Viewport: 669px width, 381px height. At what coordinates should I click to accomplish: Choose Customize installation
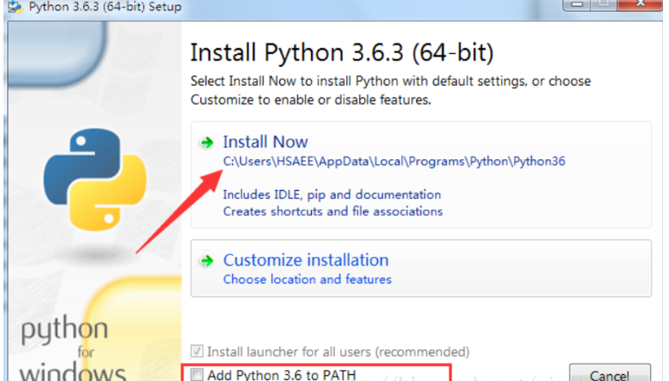[x=421, y=268]
